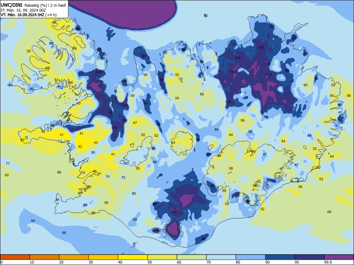This screenshot has width=354, height=265.
Task: Click the legend scale label '70'
Action: (x=209, y=262)
